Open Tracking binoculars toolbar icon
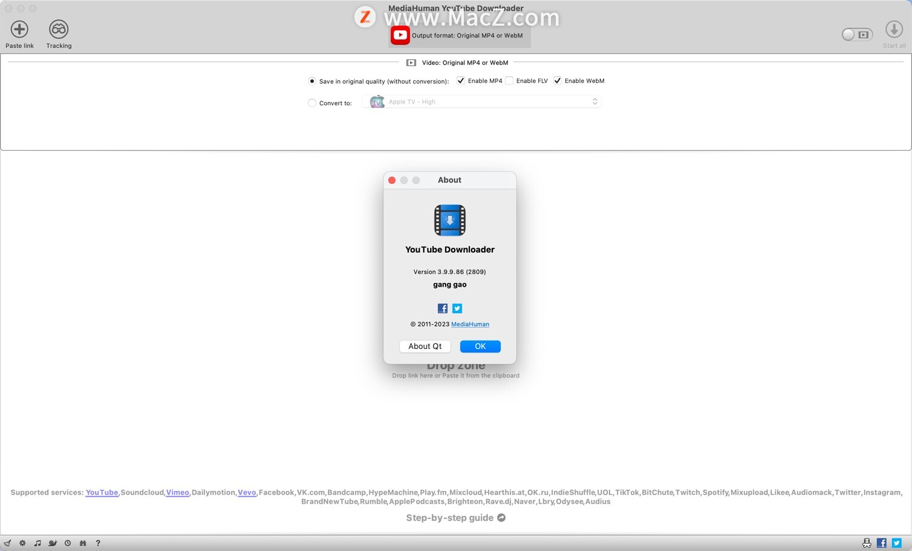 coord(59,29)
